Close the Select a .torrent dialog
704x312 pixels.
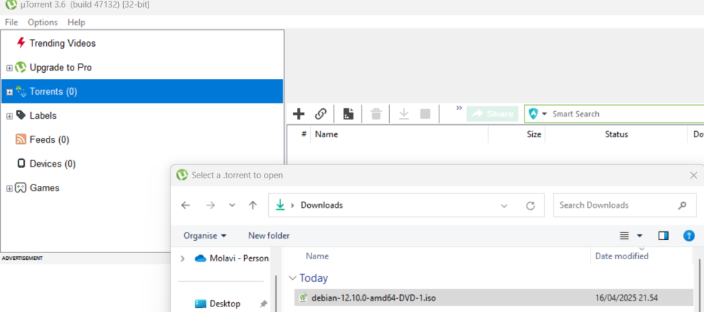tap(693, 175)
